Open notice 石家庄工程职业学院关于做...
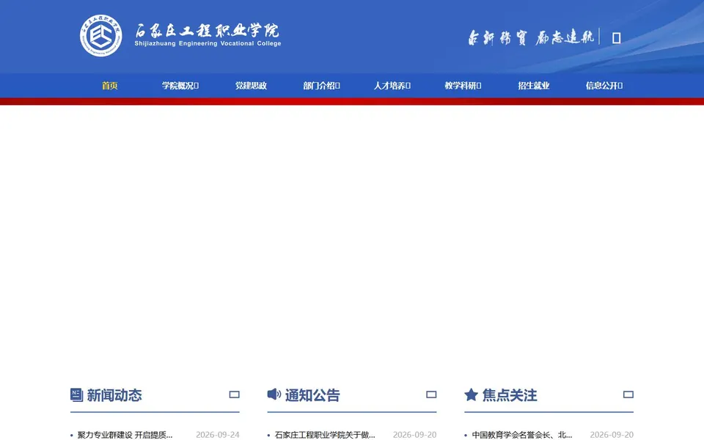Screen dimensions: 704x440 pos(325,435)
